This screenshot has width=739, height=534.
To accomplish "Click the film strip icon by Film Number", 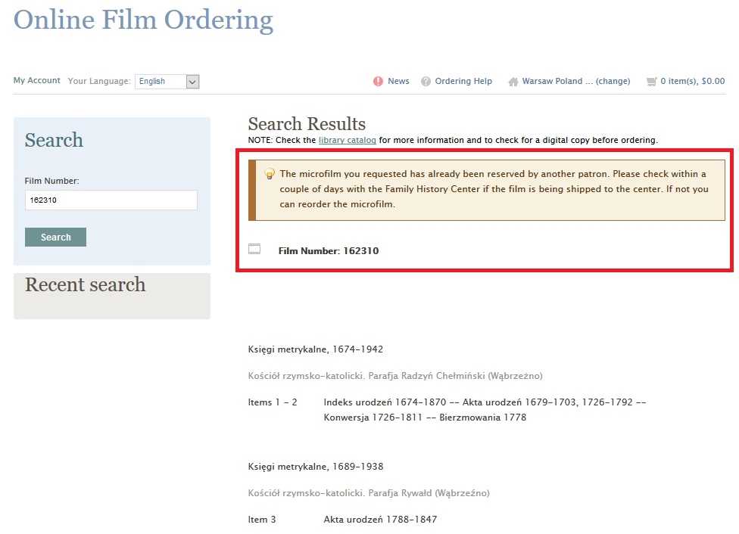I will [x=254, y=250].
